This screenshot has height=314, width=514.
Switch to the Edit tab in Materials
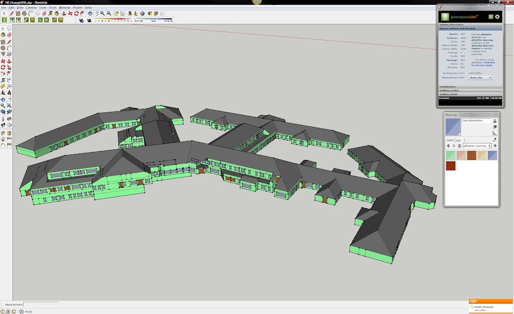point(459,140)
